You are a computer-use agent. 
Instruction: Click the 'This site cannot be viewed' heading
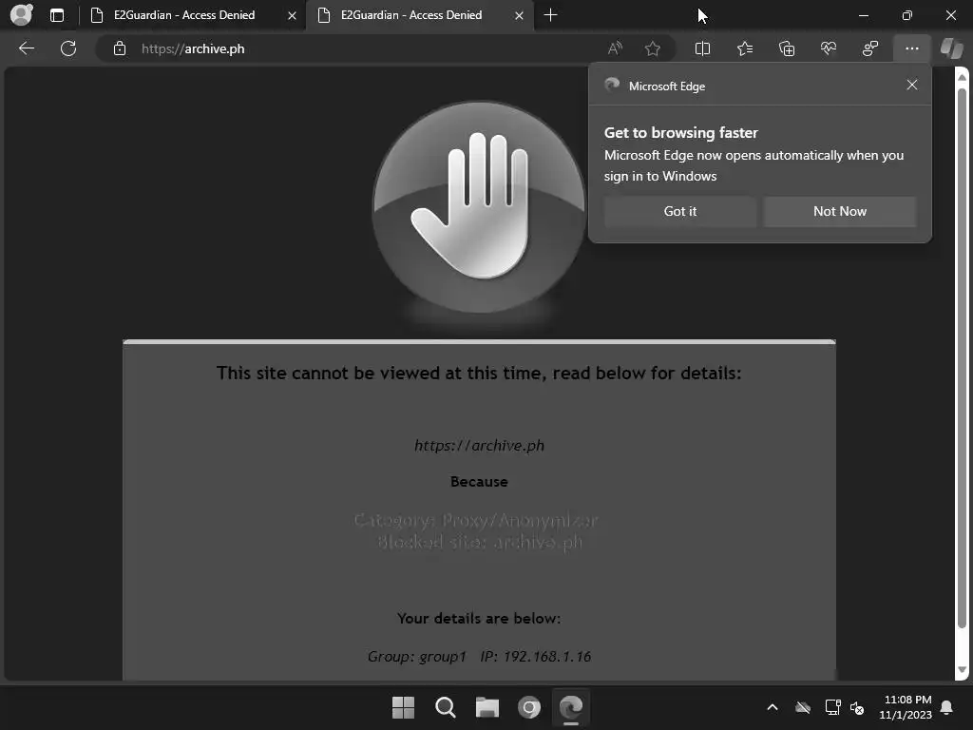479,373
